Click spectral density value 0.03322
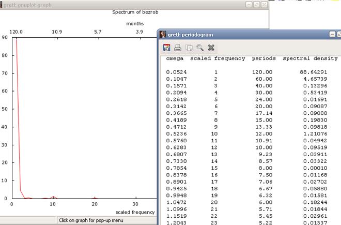341x225 pixels. pos(315,161)
